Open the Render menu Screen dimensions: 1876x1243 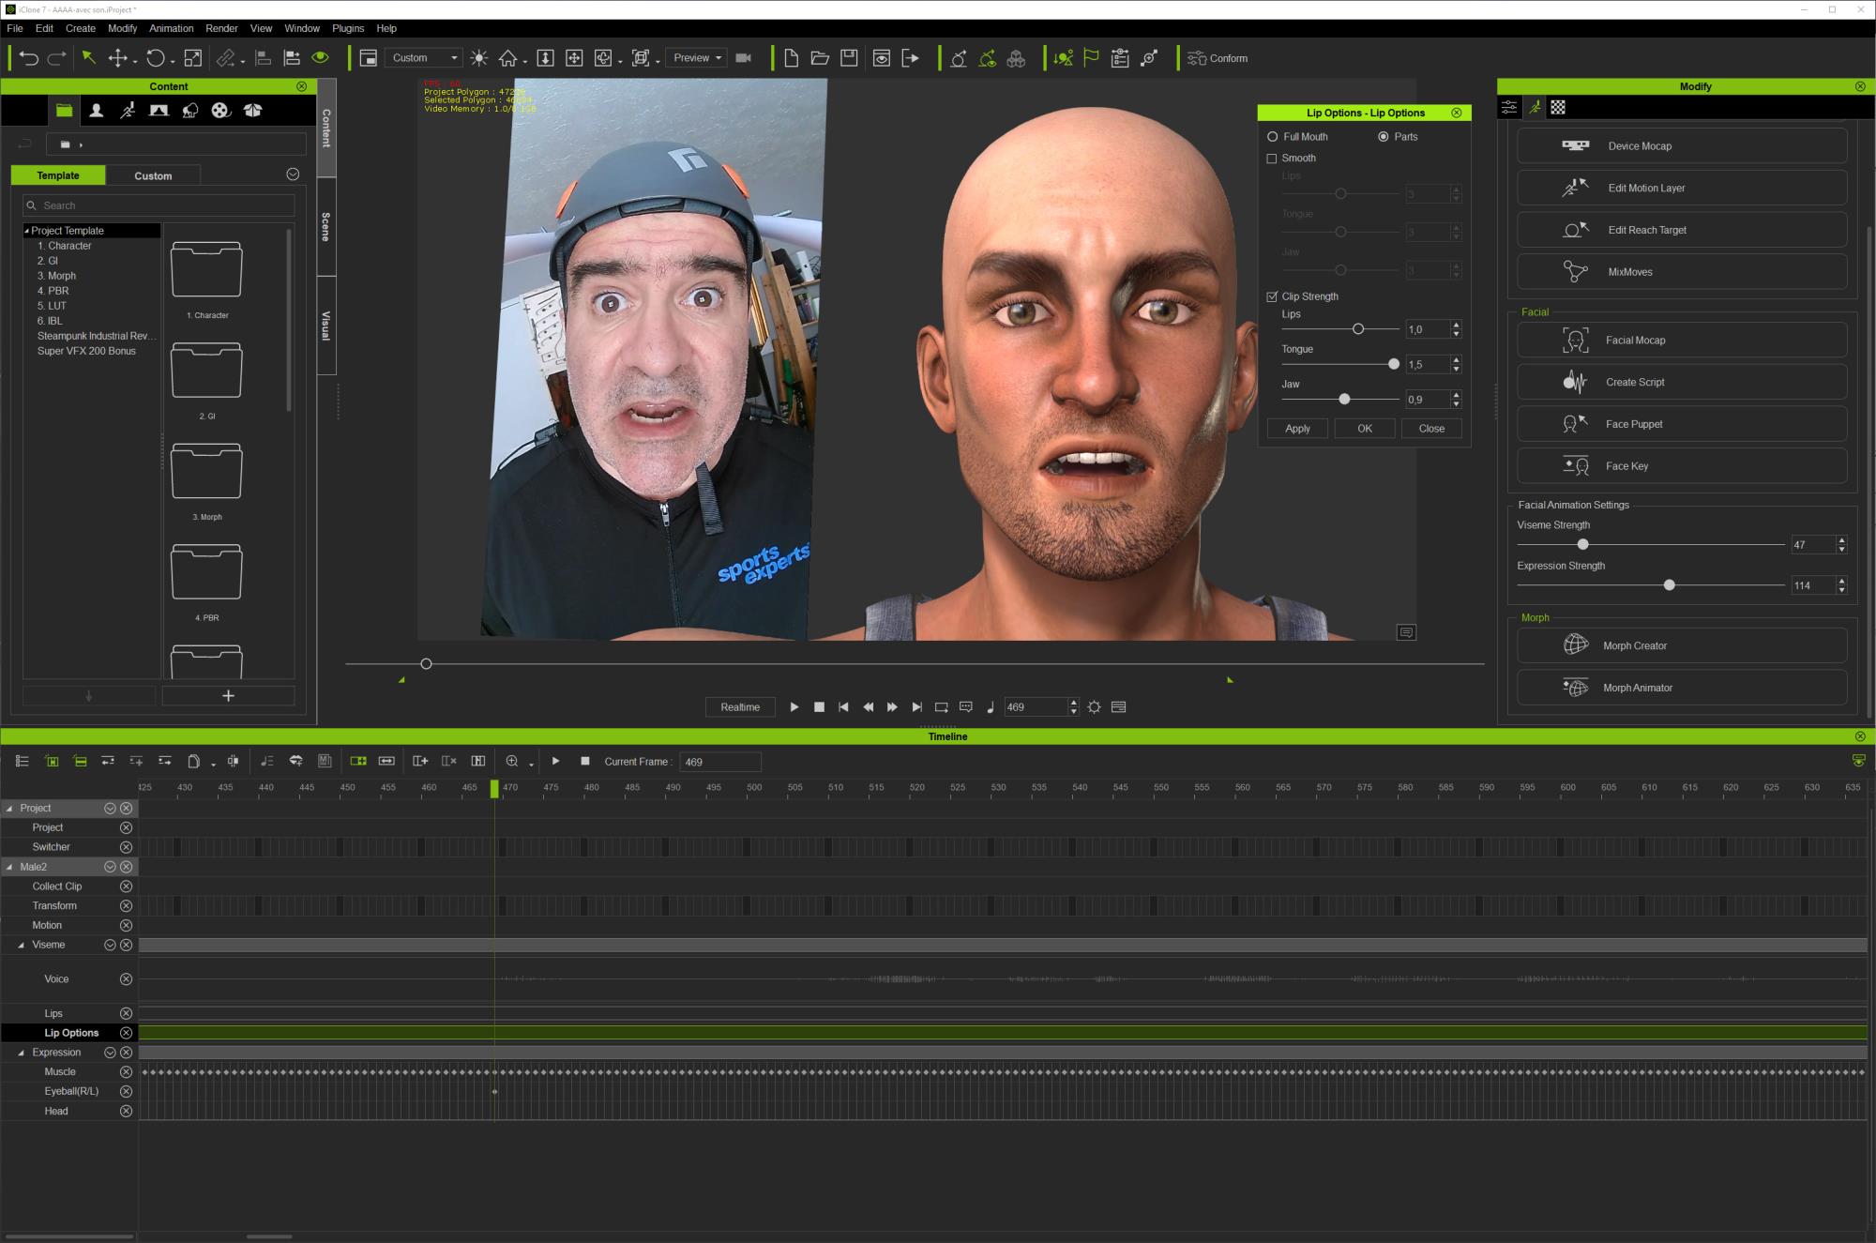point(221,28)
